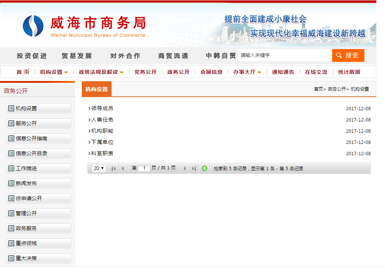Click the page number input box

tap(144, 168)
